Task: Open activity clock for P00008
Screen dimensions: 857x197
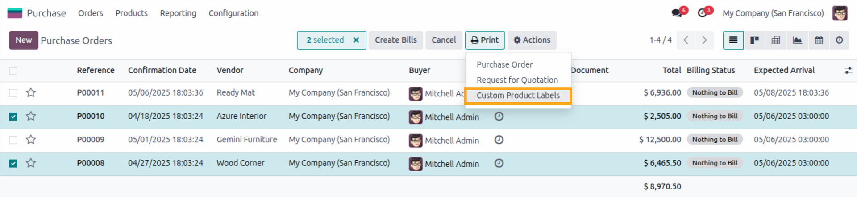Action: 499,163
